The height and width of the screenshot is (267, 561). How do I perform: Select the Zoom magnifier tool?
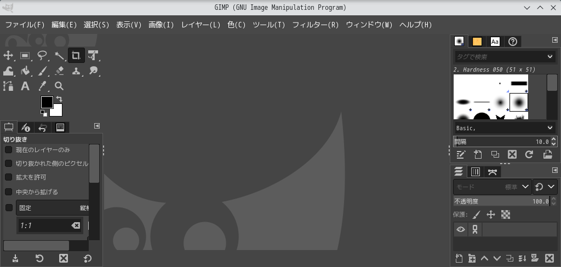coord(59,86)
